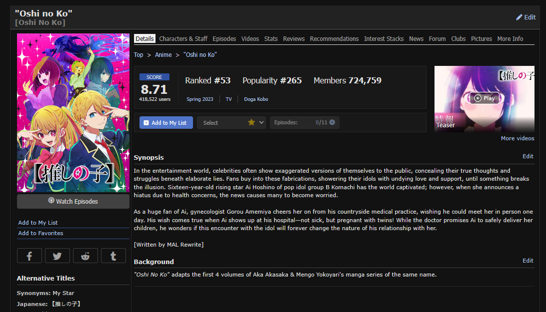Open the Add to Favorites link
The height and width of the screenshot is (312, 546).
pos(40,233)
